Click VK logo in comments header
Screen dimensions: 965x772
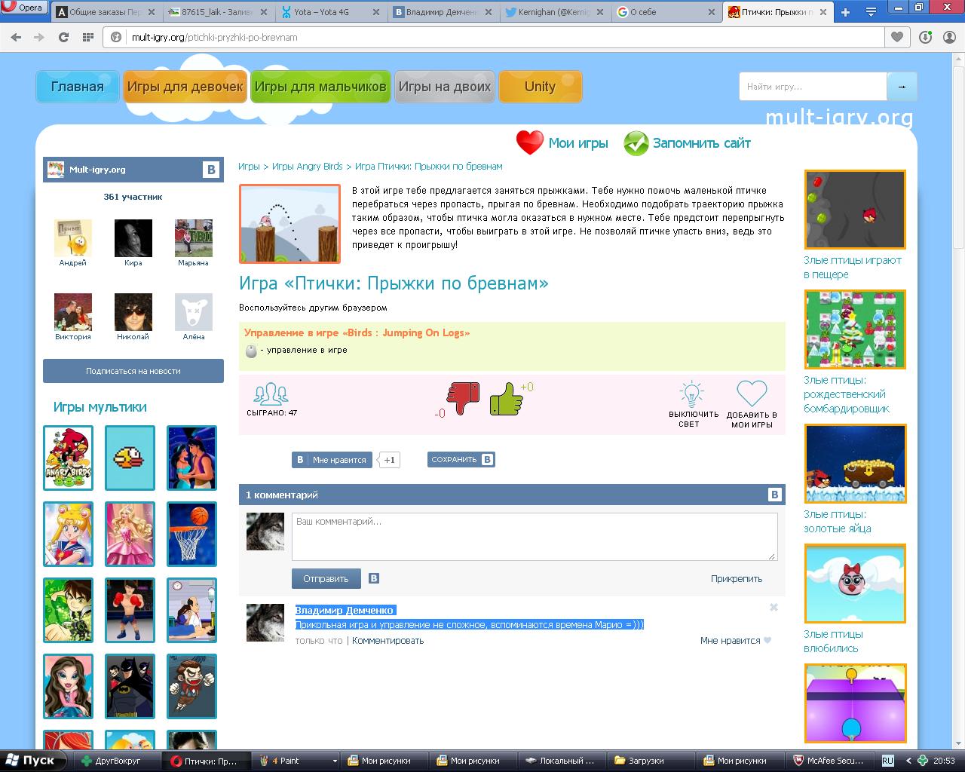coord(774,495)
